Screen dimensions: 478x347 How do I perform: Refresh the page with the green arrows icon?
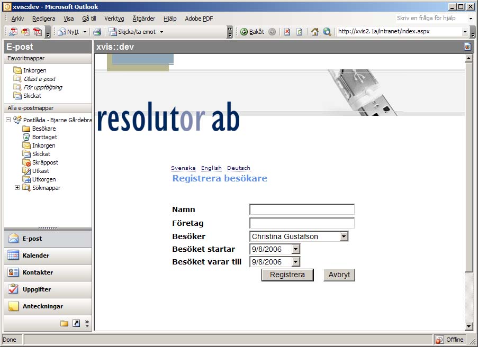(300, 32)
